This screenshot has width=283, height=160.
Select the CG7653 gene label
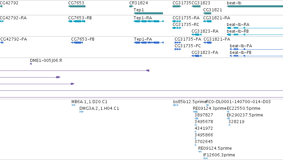(x=76, y=3)
